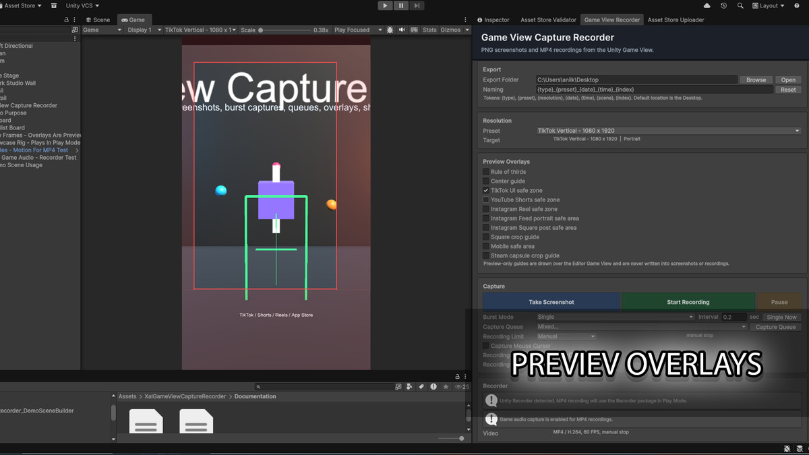Switch to the Inspector tab
The width and height of the screenshot is (809, 455).
pyautogui.click(x=493, y=20)
